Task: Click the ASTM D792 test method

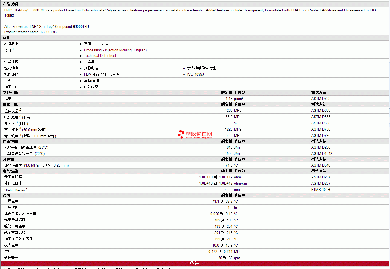Action: click(321, 99)
